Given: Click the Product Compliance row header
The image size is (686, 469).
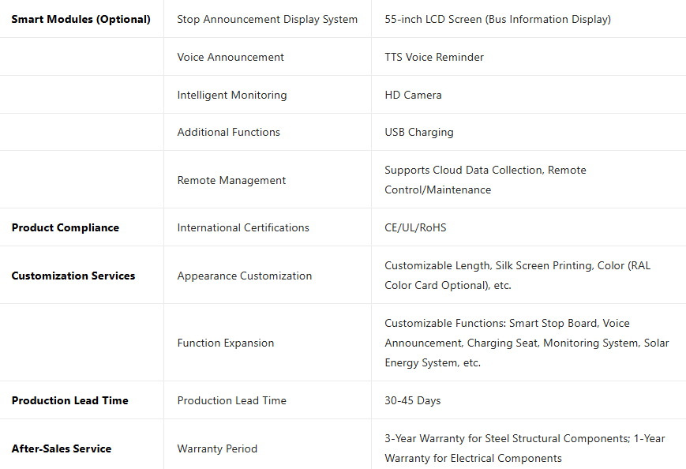Looking at the screenshot, I should click(x=66, y=227).
